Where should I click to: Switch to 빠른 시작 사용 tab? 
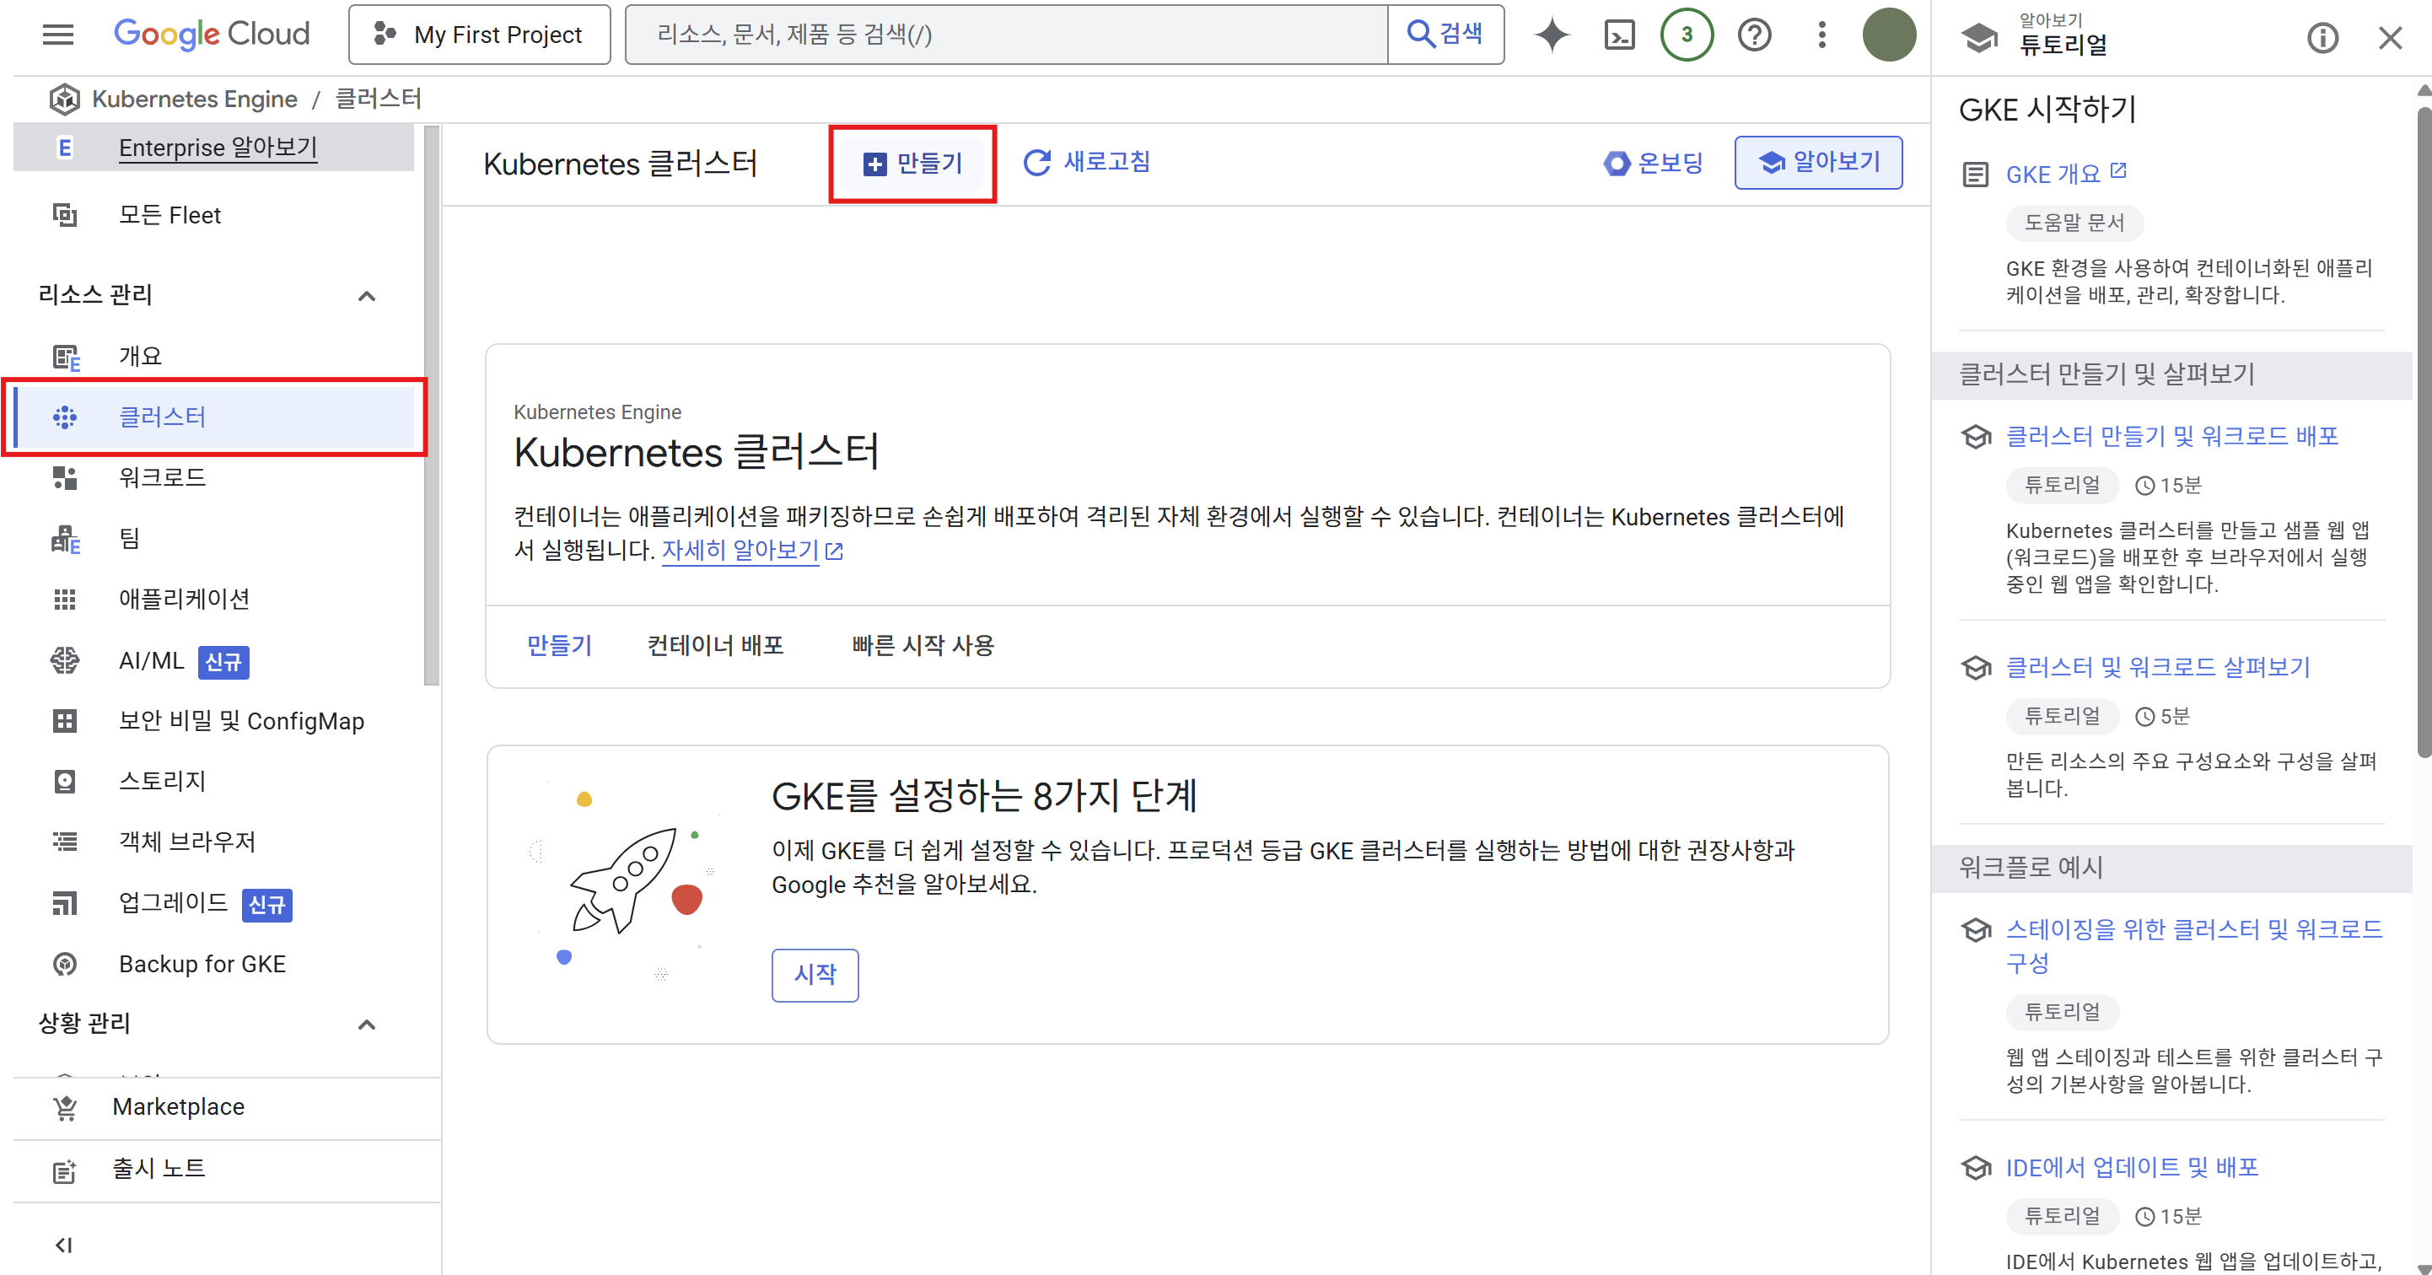(x=923, y=646)
